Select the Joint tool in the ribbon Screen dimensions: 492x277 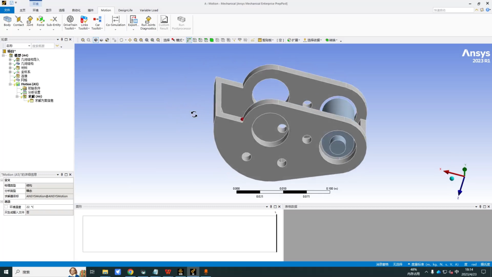tap(30, 19)
